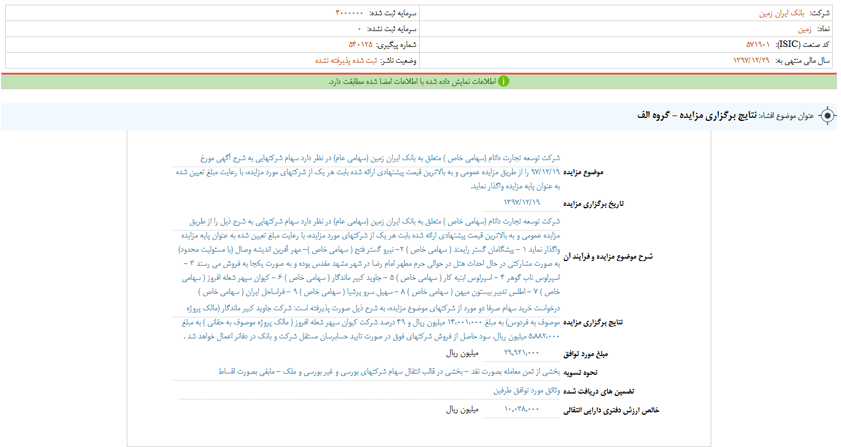Click fiscal year end date ۱۳۹۷/۱۲/۲۹
This screenshot has height=447, width=841.
pos(751,60)
